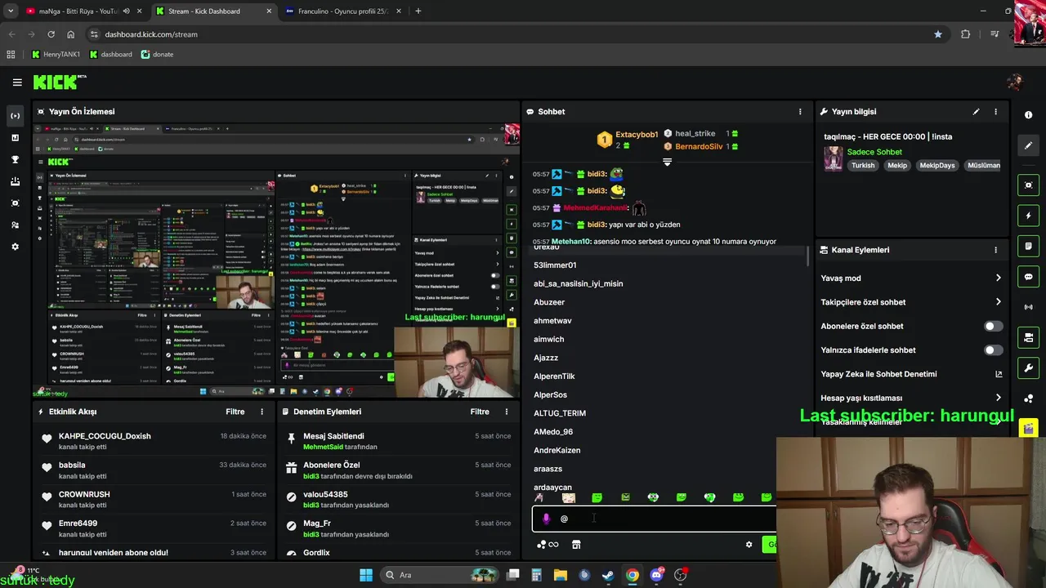Open more options for Sohbet panel
This screenshot has width=1046, height=588.
point(800,112)
